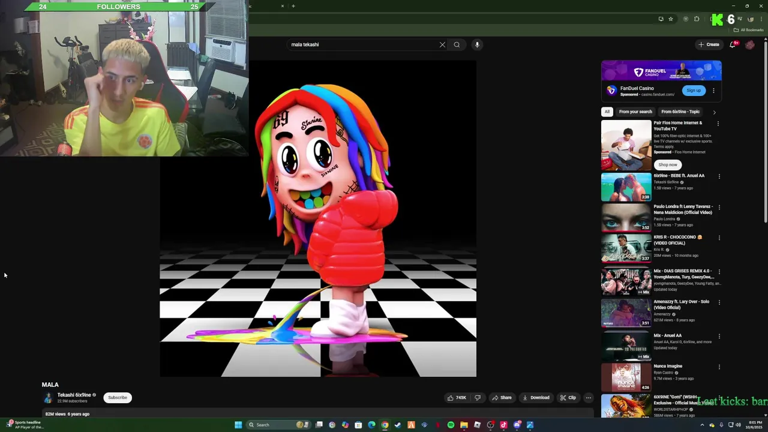Open Chrome three-dot menu

761,19
